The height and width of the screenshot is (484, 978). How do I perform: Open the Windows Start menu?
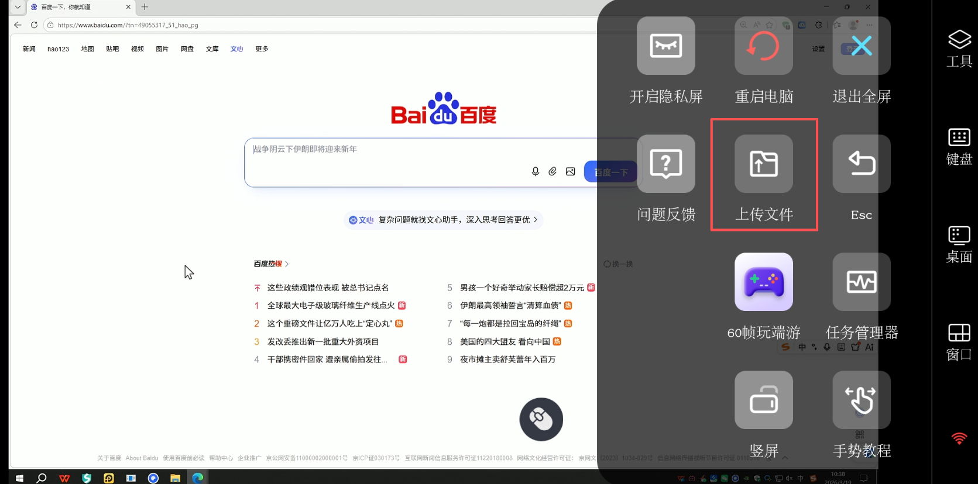(19, 478)
